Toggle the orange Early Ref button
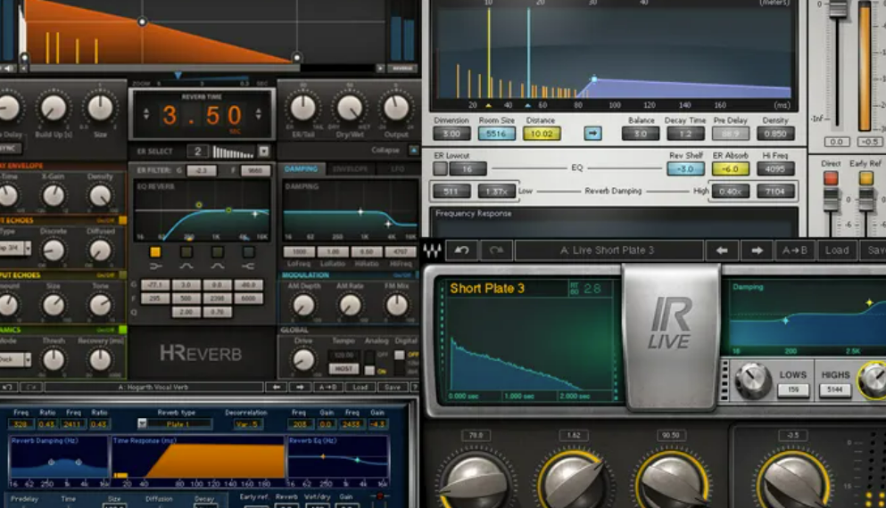 pyautogui.click(x=866, y=178)
